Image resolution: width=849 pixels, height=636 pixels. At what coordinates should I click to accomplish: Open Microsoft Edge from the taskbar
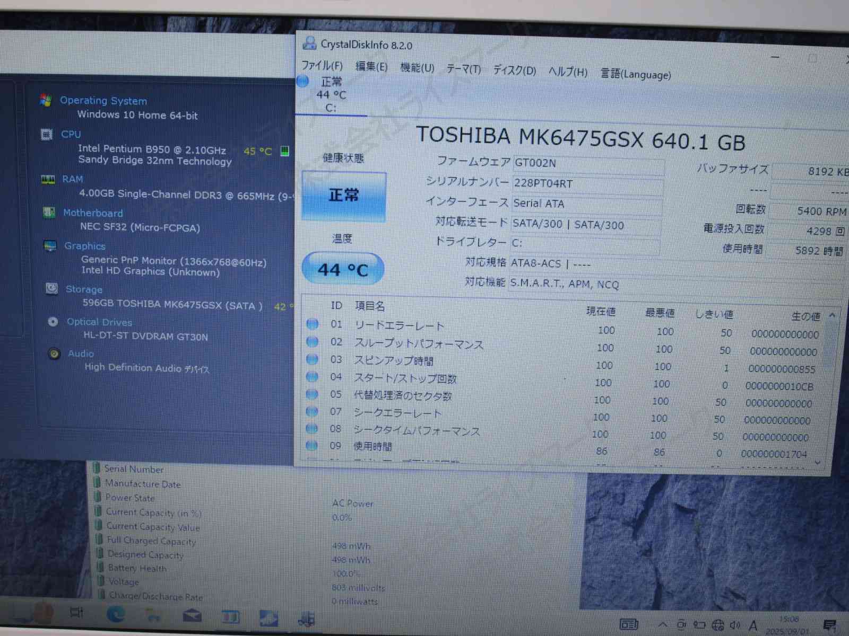116,614
